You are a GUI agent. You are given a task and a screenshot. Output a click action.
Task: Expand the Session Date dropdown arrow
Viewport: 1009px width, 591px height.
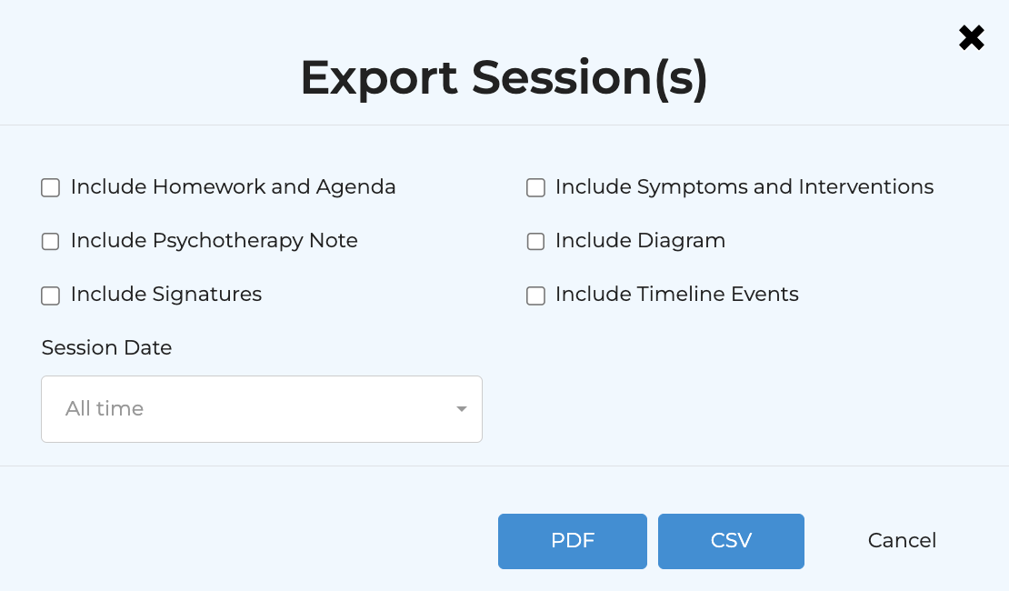tap(462, 409)
